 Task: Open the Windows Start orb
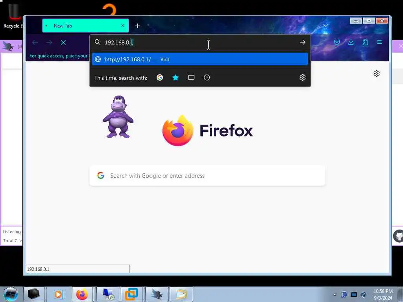click(x=11, y=294)
